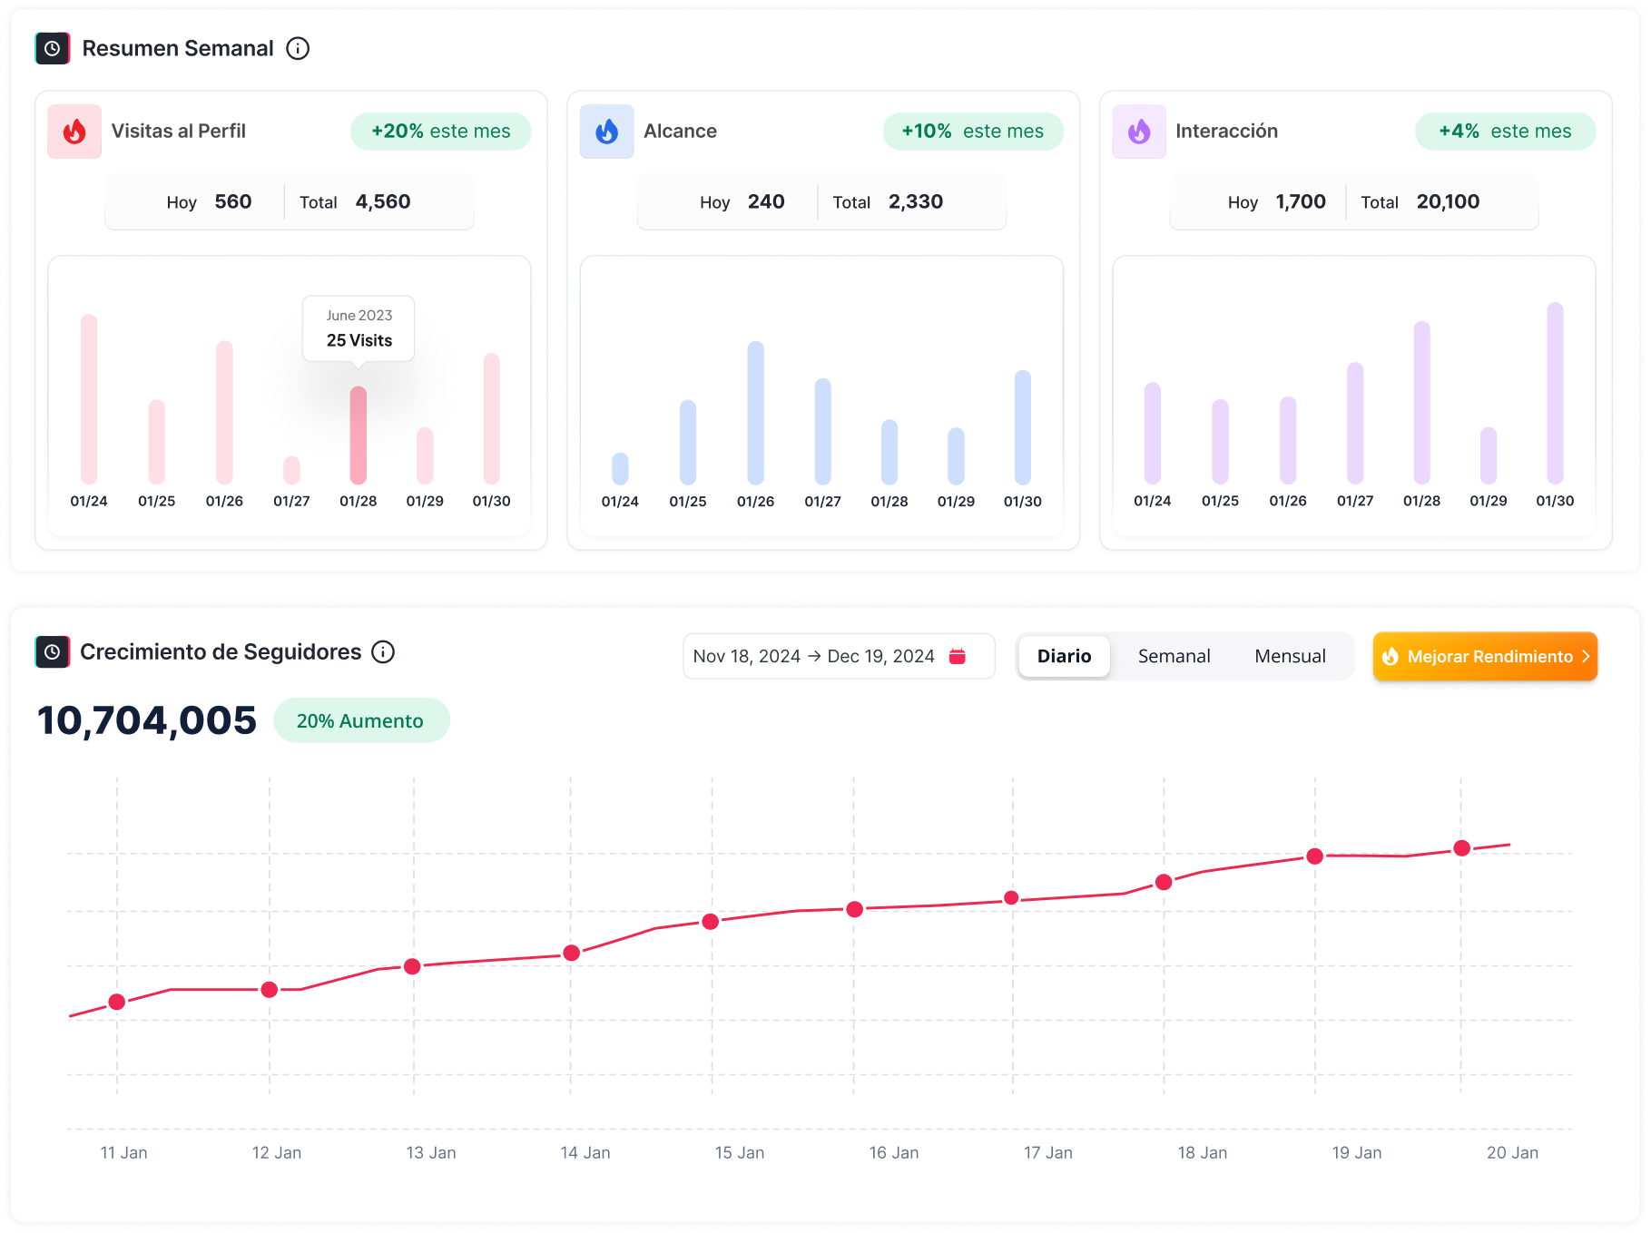Click the clock icon next to Resumen Semanal
Viewport: 1651px width, 1233px height.
click(x=53, y=49)
